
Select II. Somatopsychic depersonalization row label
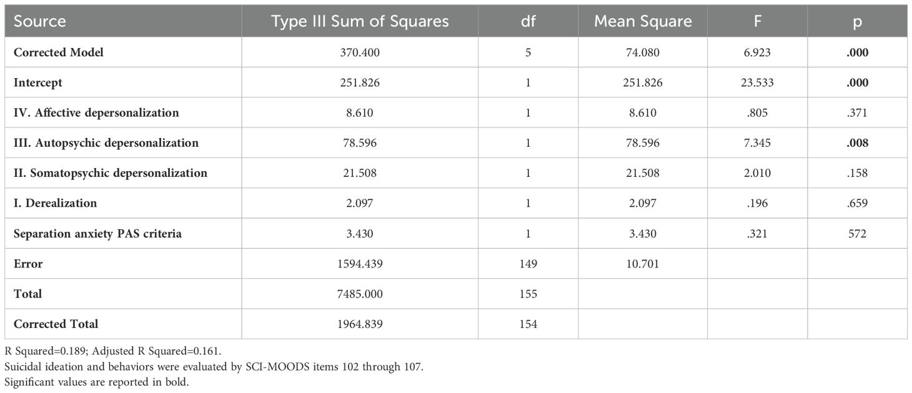[x=111, y=173]
